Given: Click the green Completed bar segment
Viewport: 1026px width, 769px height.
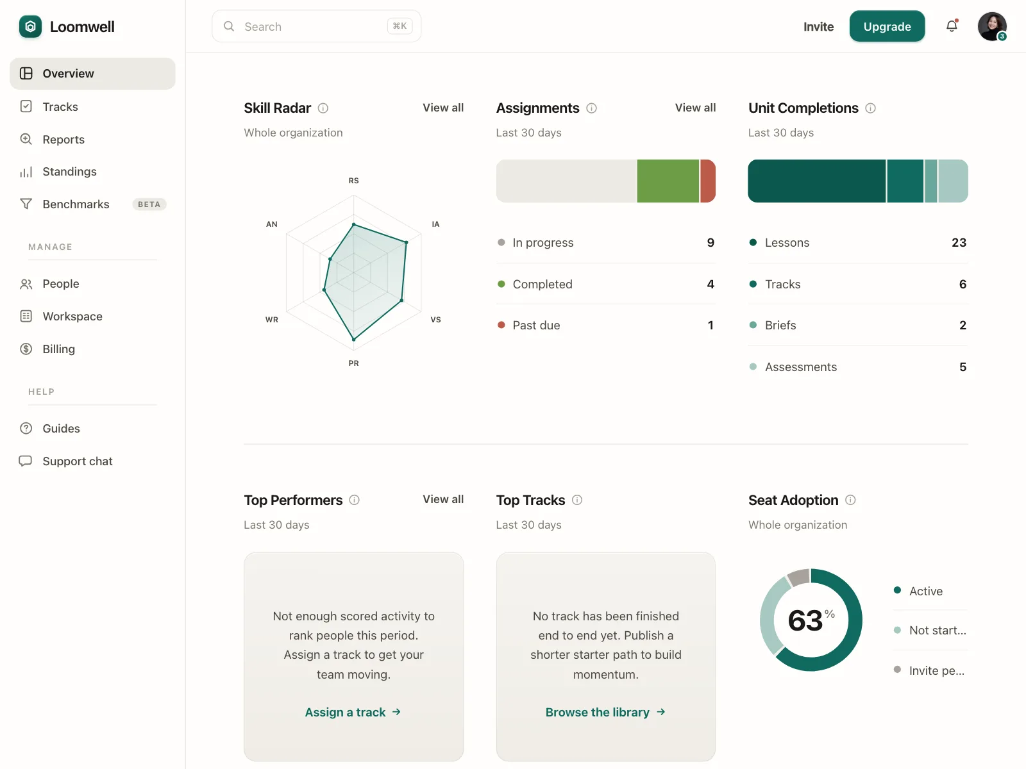Looking at the screenshot, I should tap(668, 181).
